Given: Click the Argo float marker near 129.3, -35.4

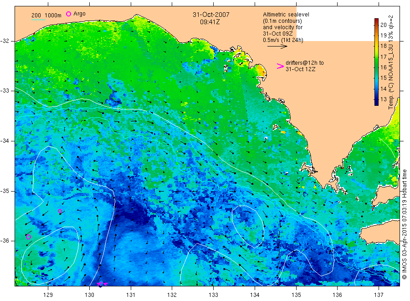Looking at the screenshot, I should coord(60,211).
